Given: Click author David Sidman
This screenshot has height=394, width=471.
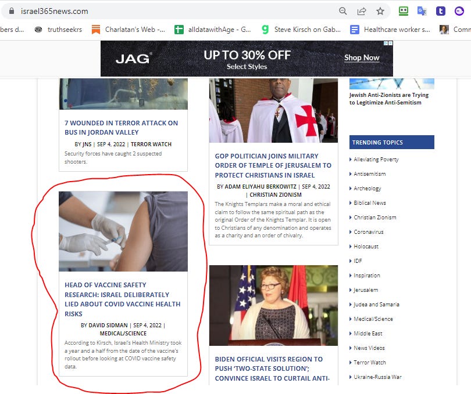Looking at the screenshot, I should (x=108, y=326).
